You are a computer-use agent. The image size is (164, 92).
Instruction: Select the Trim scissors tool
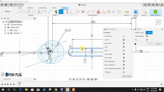56,12
